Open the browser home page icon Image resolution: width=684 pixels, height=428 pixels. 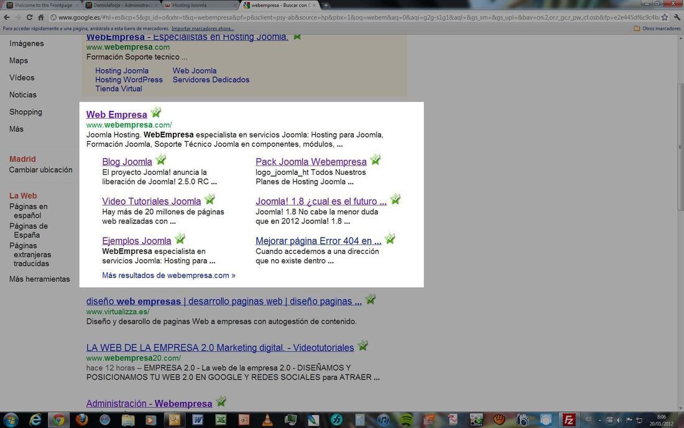click(40, 17)
